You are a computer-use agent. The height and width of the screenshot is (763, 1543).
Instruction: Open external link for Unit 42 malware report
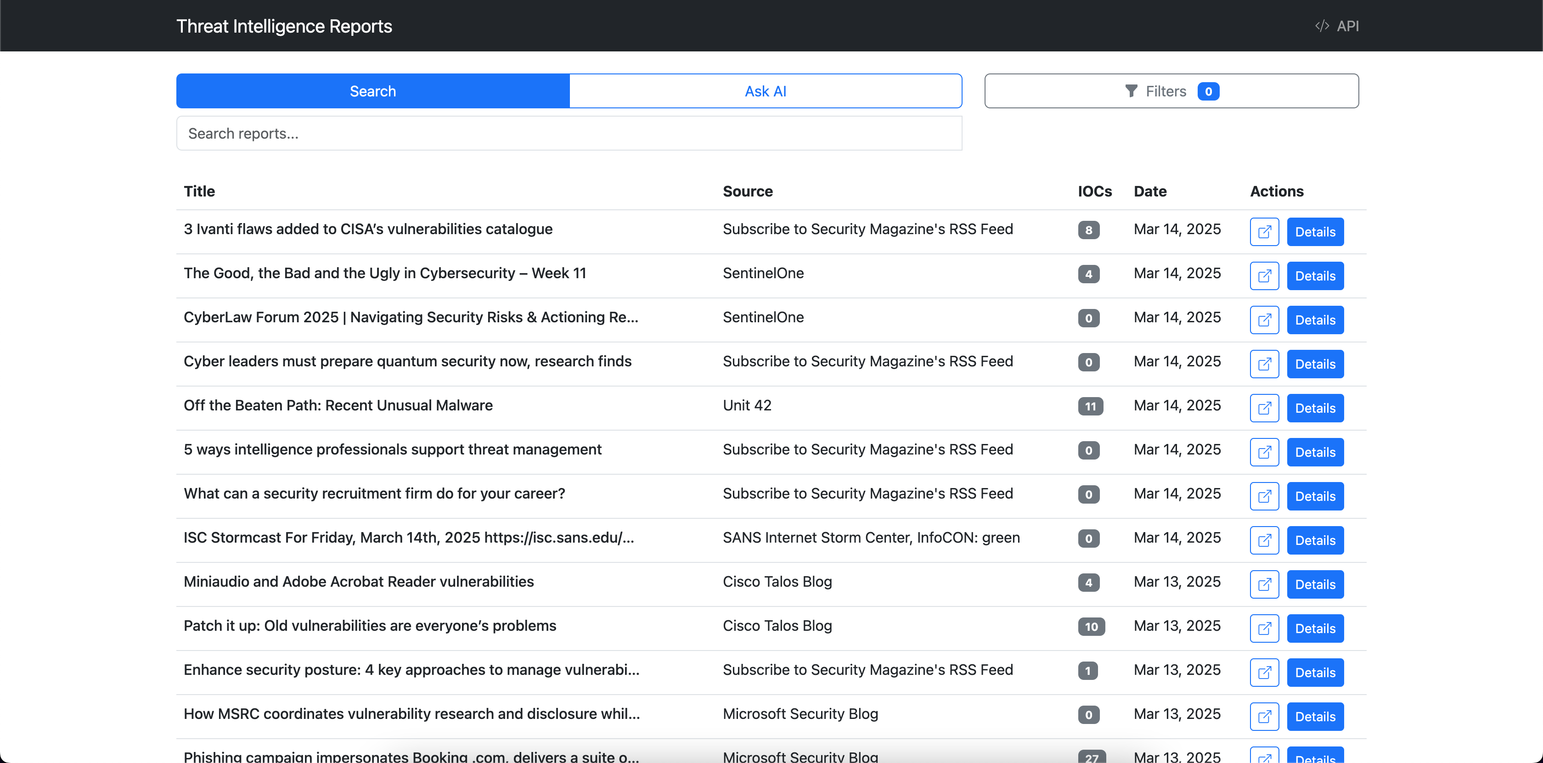point(1264,408)
